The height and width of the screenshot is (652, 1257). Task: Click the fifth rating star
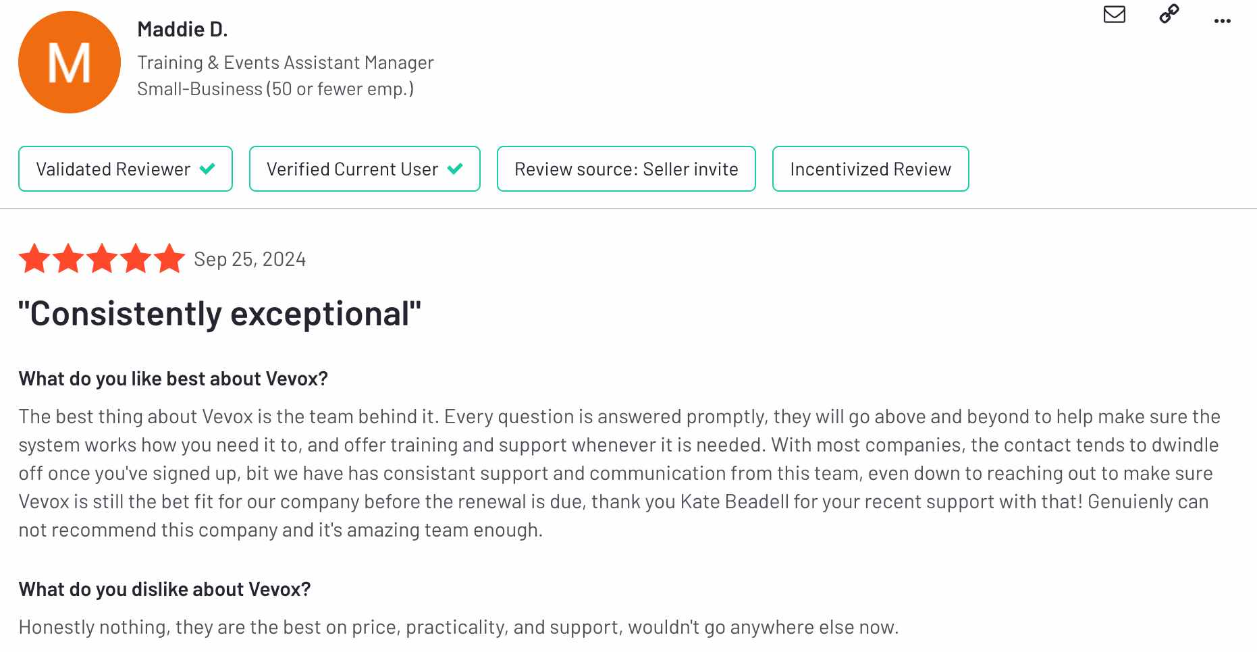click(169, 259)
